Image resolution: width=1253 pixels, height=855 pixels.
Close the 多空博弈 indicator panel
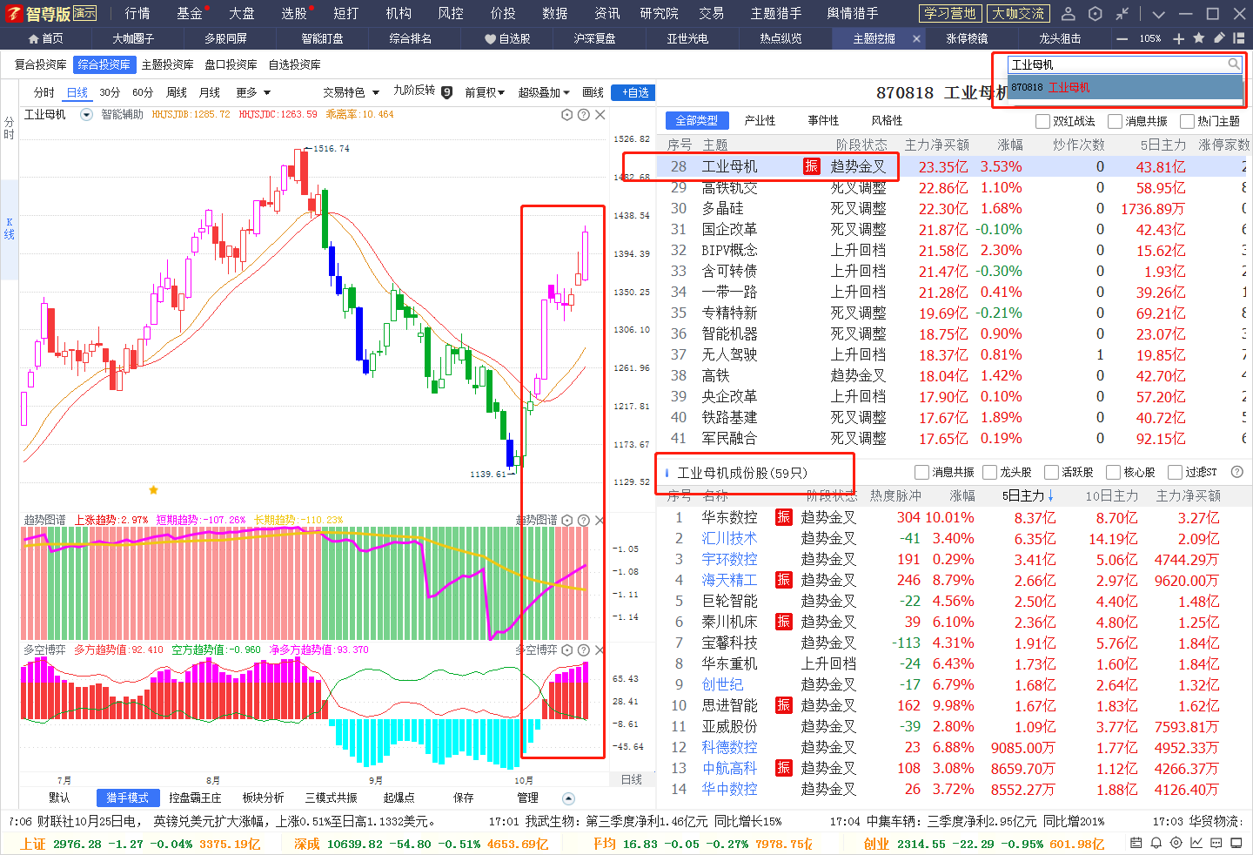tap(600, 650)
